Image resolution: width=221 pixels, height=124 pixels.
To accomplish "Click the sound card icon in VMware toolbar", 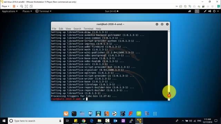I will (x=199, y=6).
